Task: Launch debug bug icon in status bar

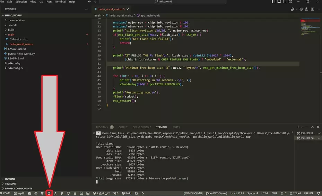Action: coord(136,193)
